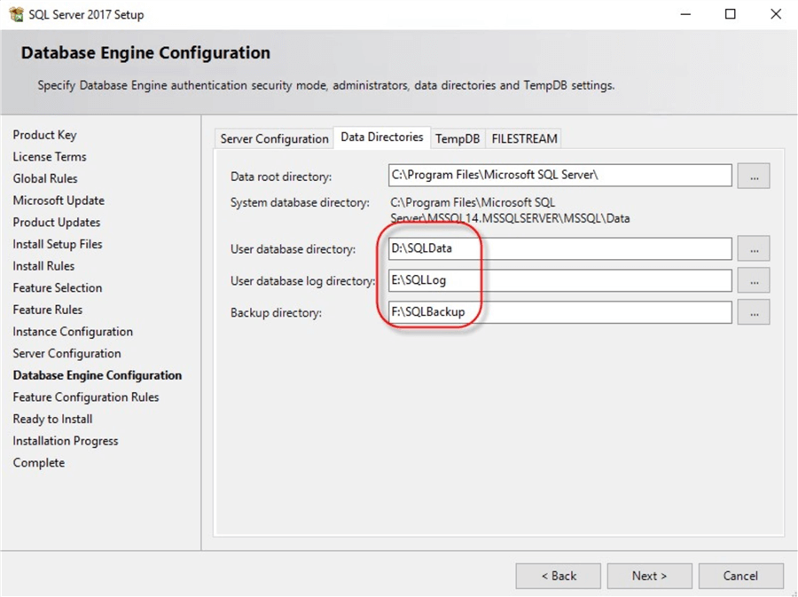Click Back to return to previous step
Viewport: 798px width, 597px height.
558,576
